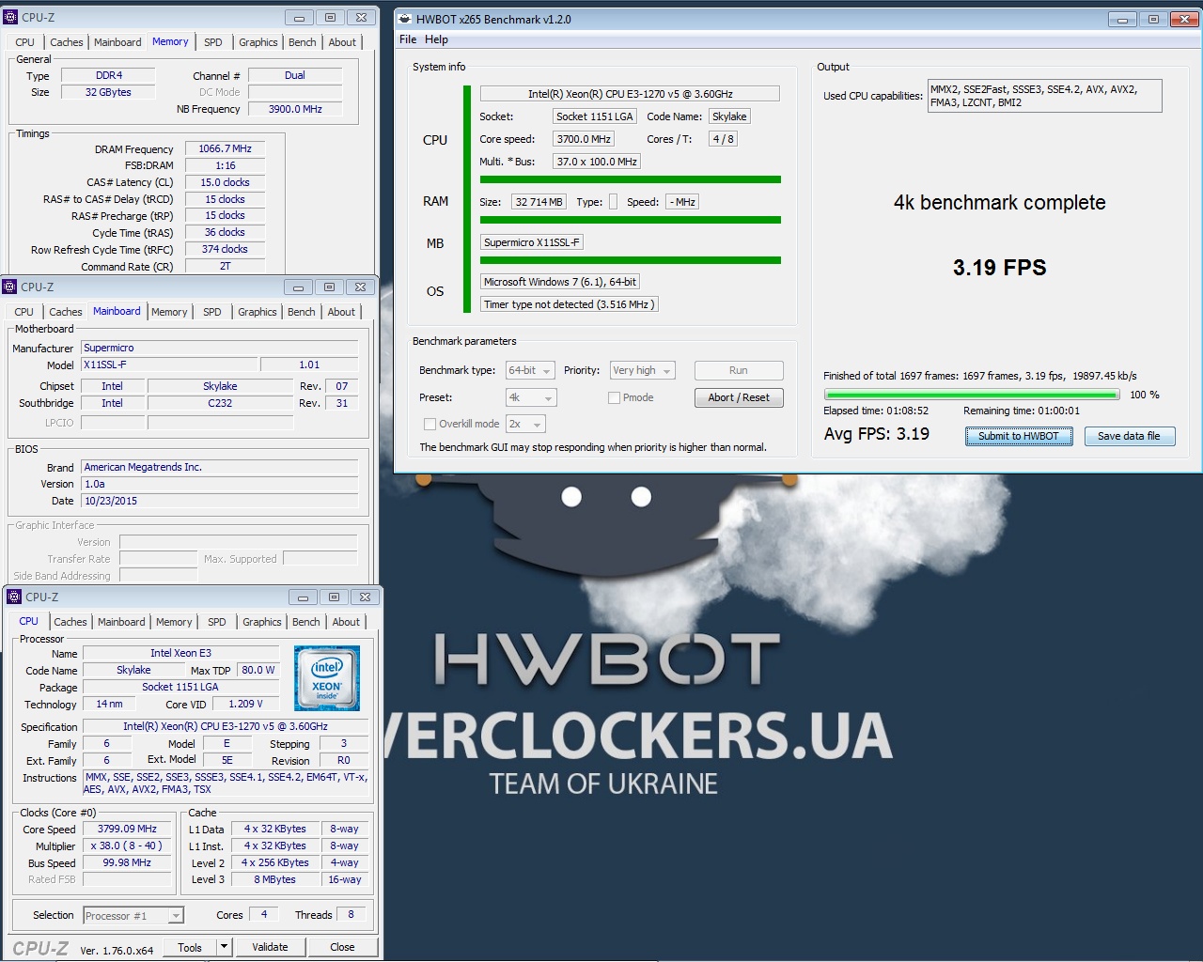Click the Used CPU capabilities text box
This screenshot has width=1203, height=962.
click(1045, 96)
